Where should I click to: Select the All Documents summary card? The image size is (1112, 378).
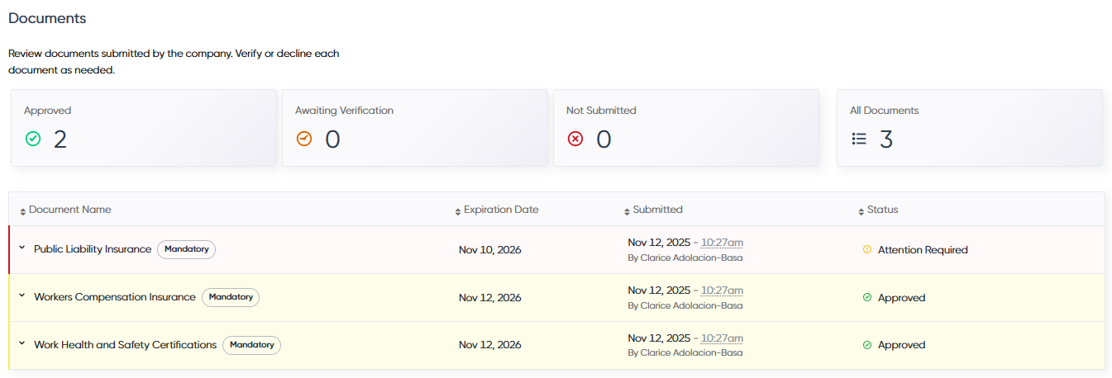coord(970,128)
